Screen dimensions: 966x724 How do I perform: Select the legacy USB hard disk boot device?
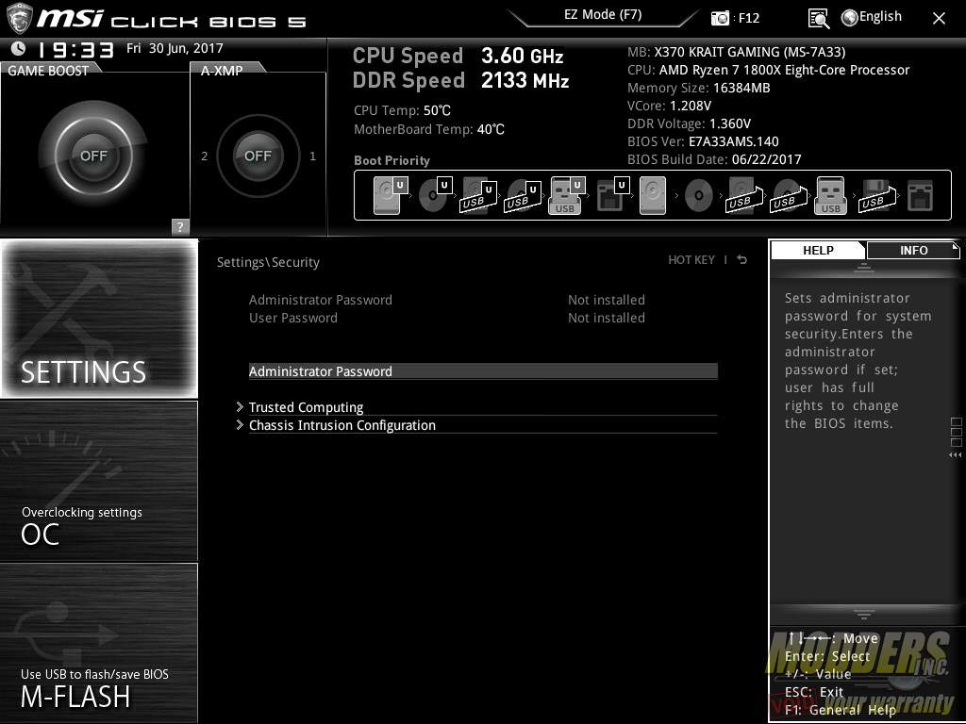743,195
